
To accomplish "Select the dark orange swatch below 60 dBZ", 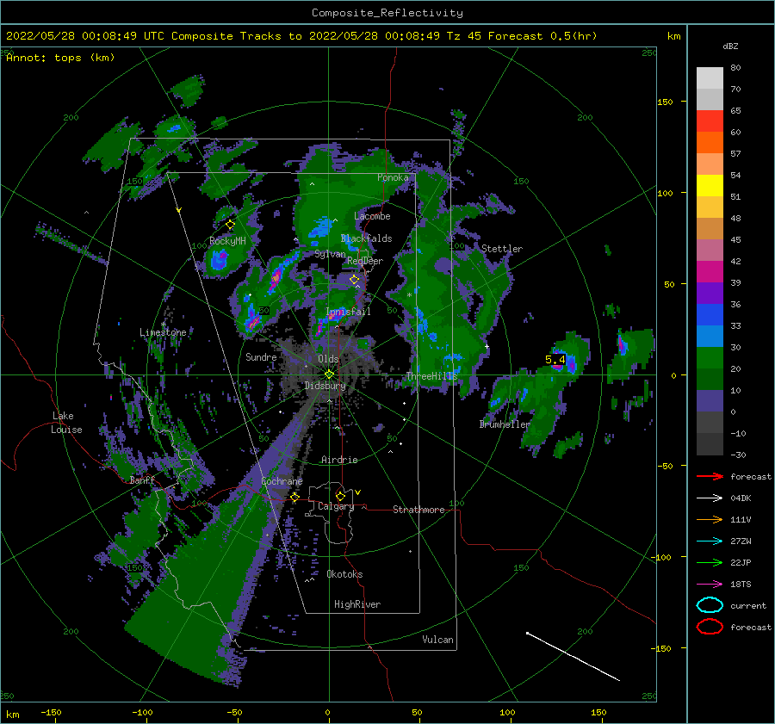I will [x=710, y=142].
